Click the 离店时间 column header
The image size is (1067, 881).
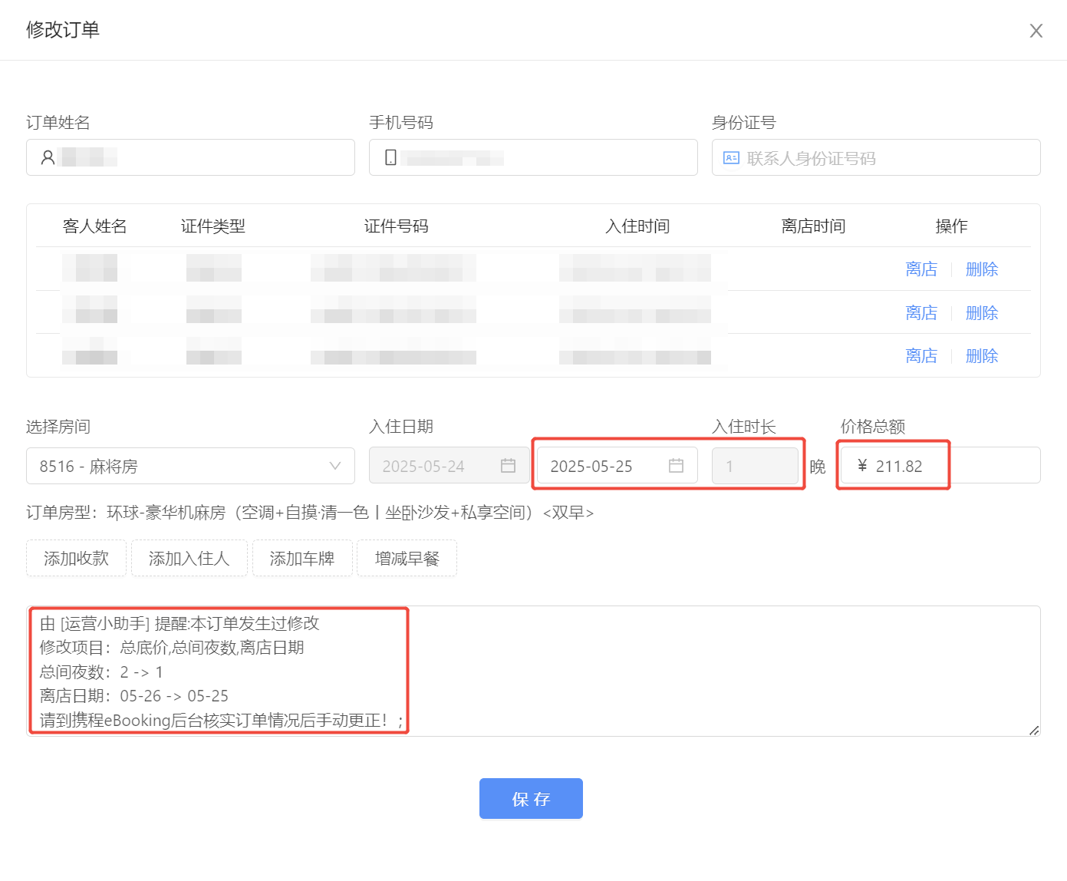tap(813, 226)
